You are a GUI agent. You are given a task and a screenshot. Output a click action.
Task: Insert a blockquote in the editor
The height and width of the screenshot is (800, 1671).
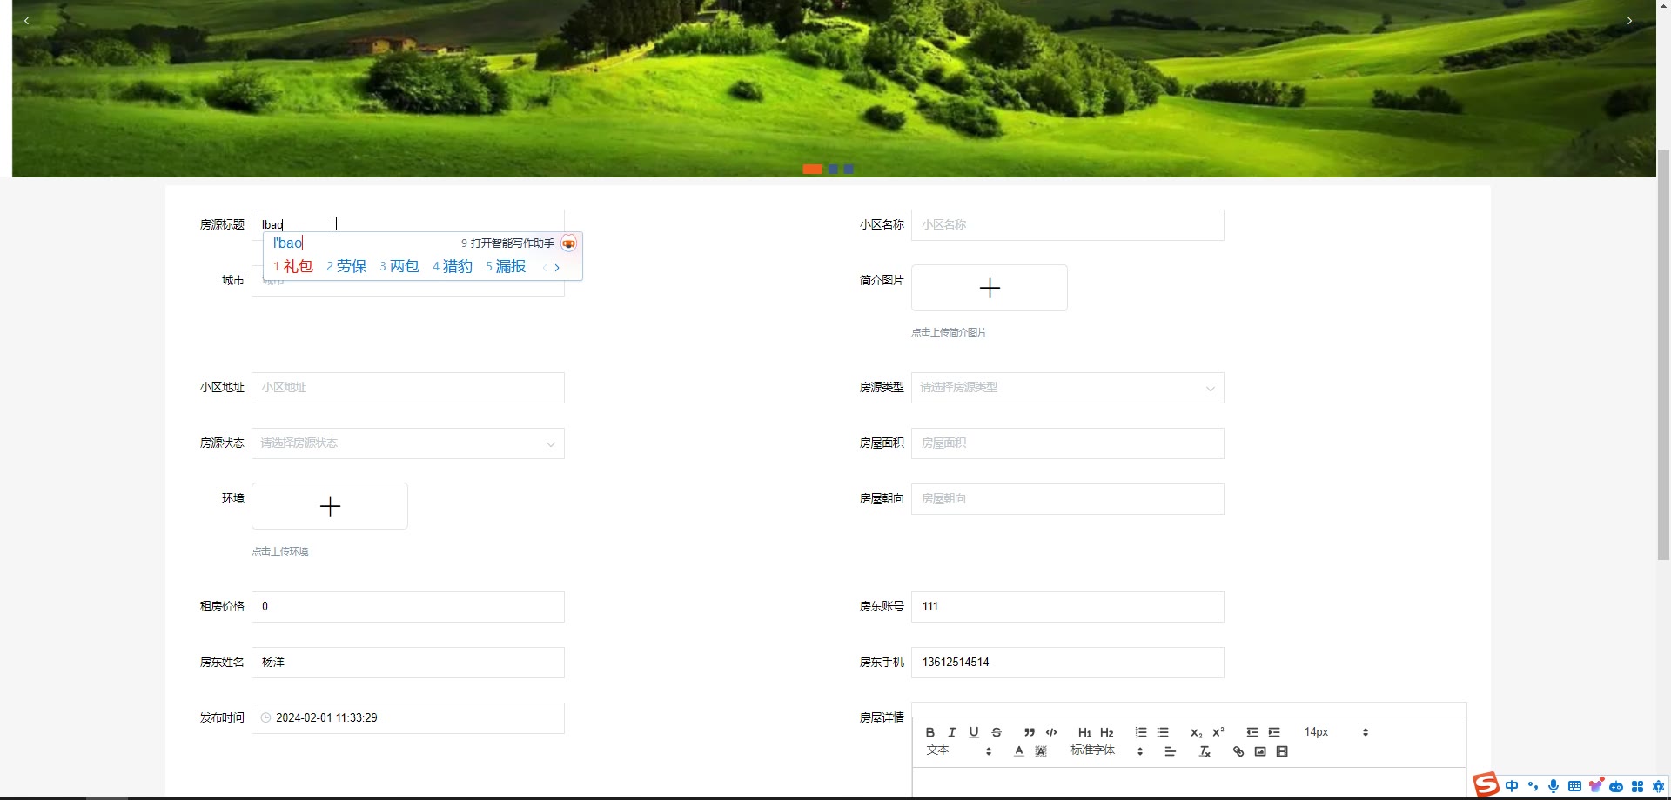(x=1030, y=732)
